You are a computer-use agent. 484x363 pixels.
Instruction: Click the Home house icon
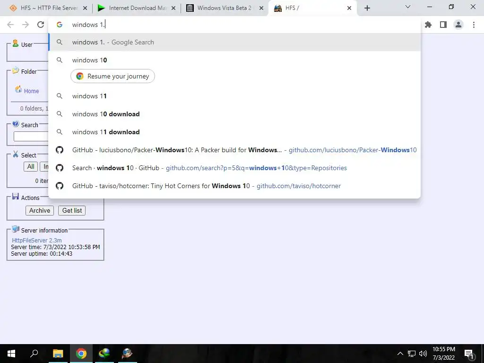18,89
